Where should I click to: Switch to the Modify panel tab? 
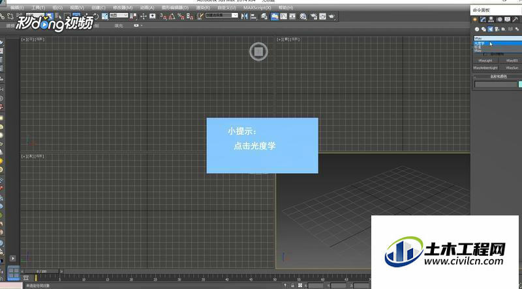483,20
